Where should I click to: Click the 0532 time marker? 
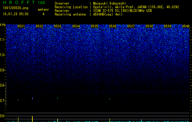[x=39, y=26]
